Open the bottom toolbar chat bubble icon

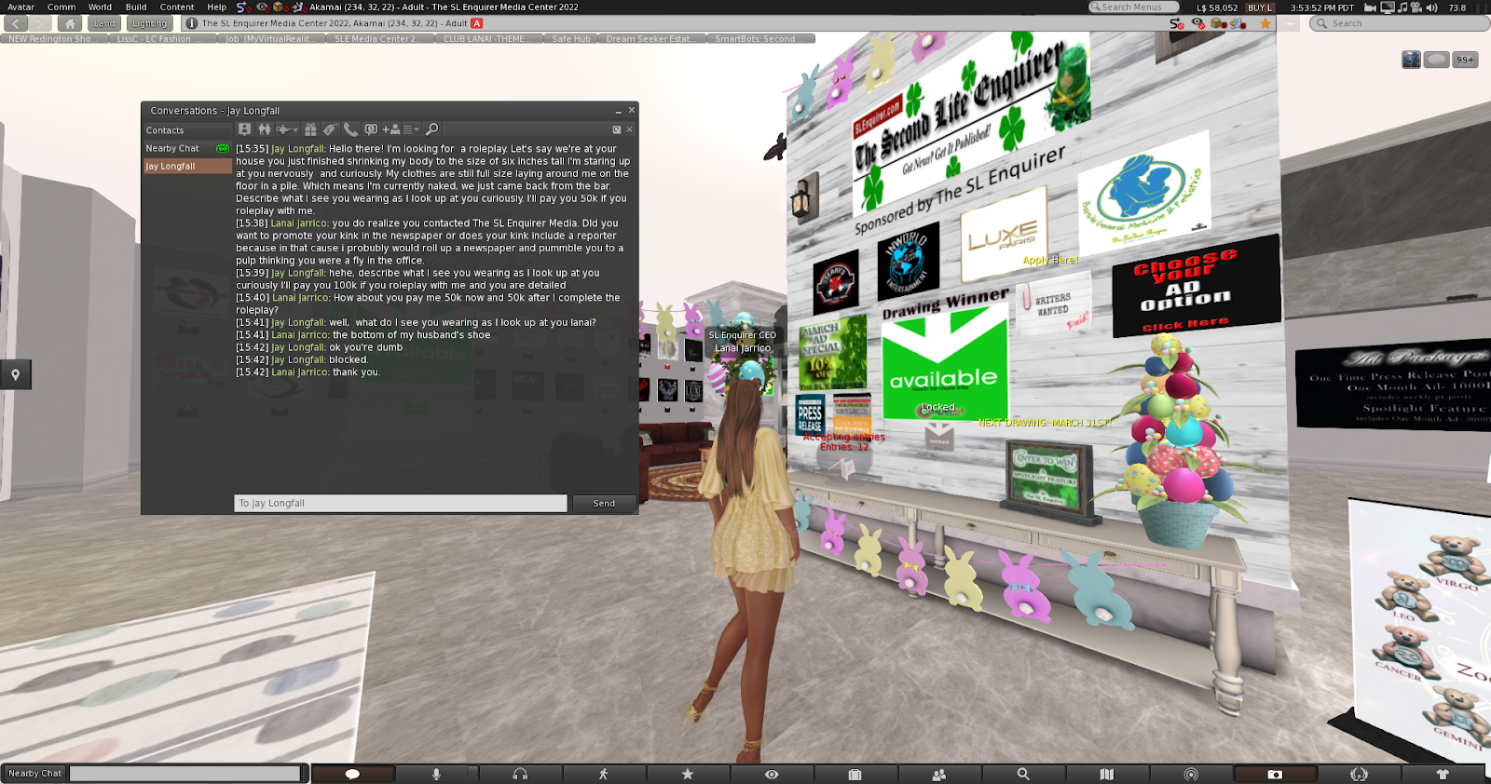click(x=352, y=774)
